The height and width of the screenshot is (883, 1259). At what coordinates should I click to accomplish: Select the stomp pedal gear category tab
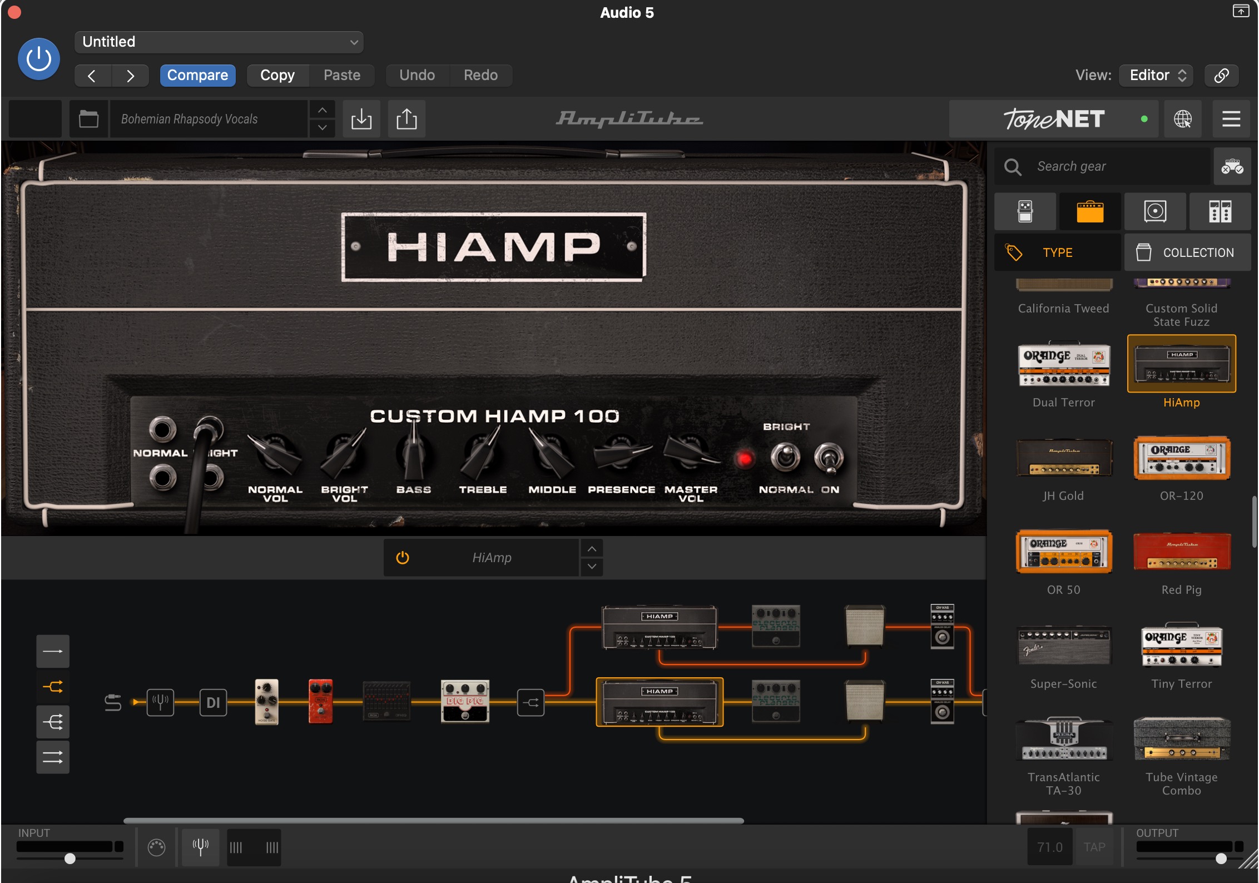point(1025,211)
